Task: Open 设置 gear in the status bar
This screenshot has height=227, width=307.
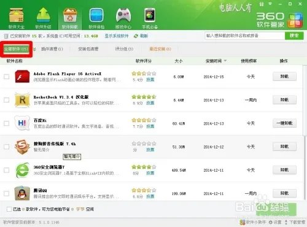Action: pyautogui.click(x=275, y=222)
